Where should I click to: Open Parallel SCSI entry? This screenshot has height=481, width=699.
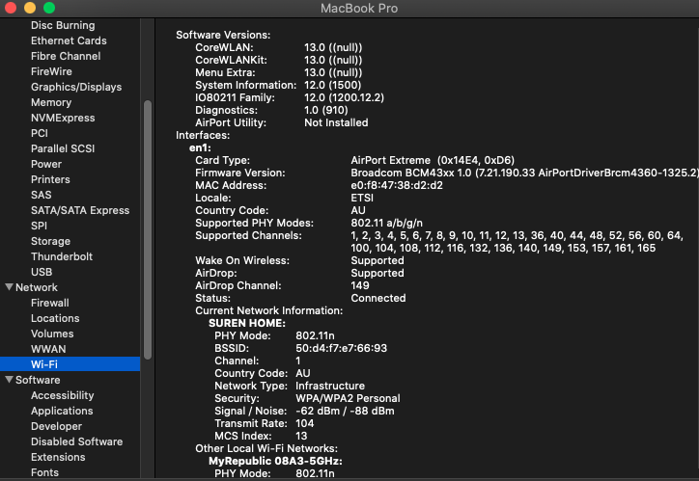[x=63, y=148]
